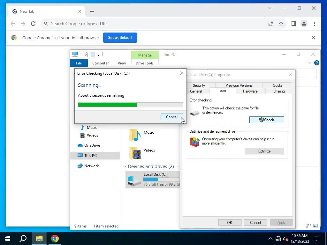Click the scanning progress bar
This screenshot has height=245, width=327.
131,105
